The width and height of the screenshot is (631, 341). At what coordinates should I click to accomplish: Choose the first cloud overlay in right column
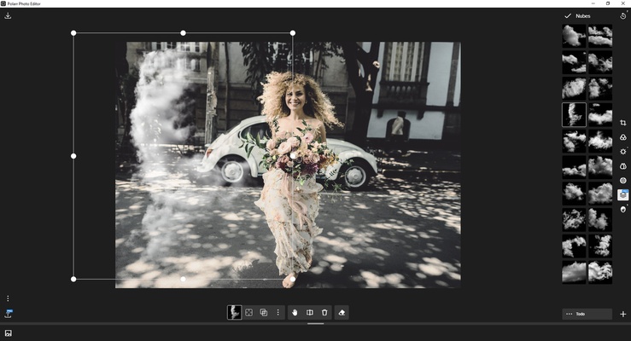[x=600, y=36]
